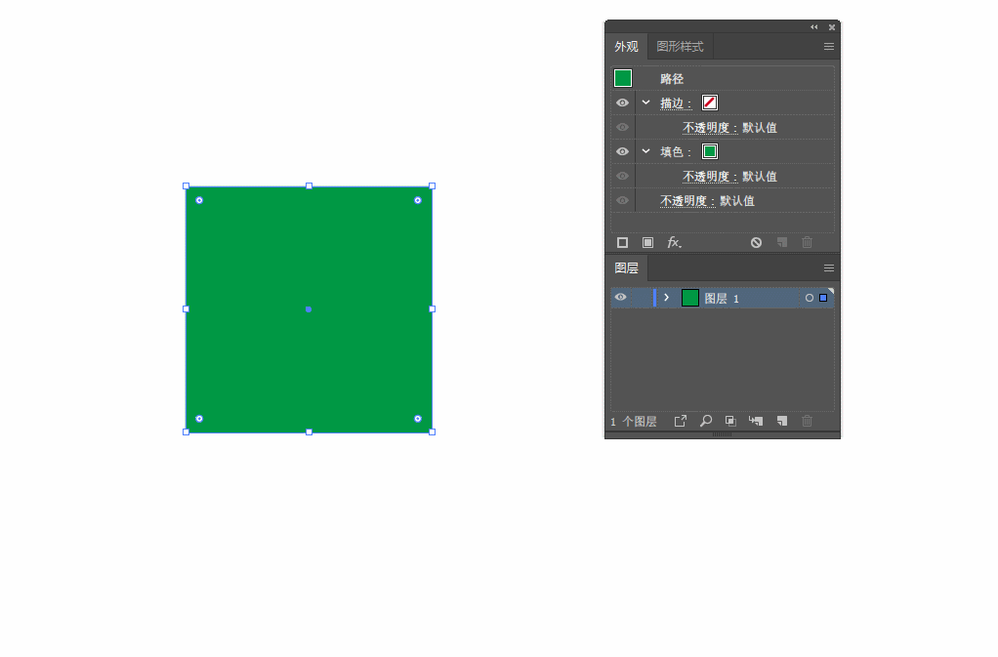Click the 路径 path title text
The height and width of the screenshot is (657, 998).
click(x=672, y=79)
